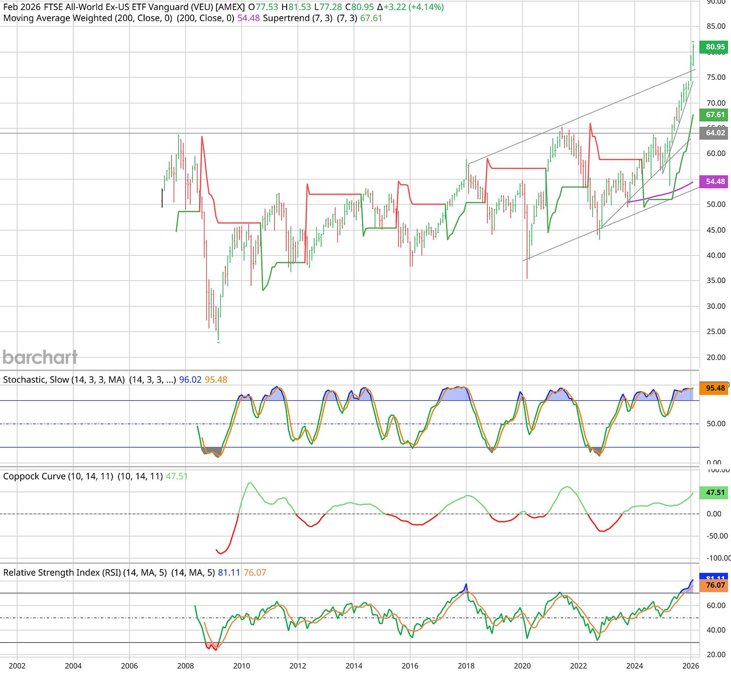Click the 85.00 price axis label
This screenshot has width=731, height=675.
[715, 26]
